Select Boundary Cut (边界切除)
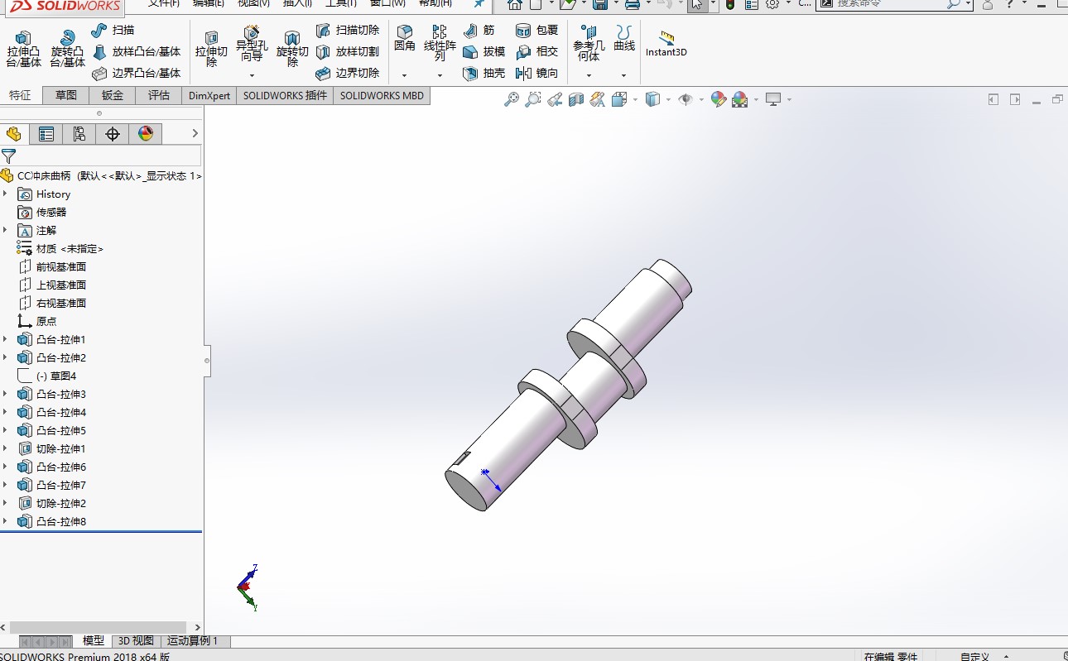1068x661 pixels. (348, 73)
